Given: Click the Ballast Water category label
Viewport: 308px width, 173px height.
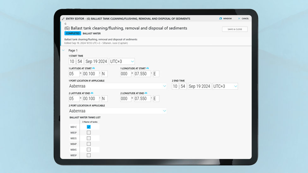Looking at the screenshot, I should pos(92,33).
